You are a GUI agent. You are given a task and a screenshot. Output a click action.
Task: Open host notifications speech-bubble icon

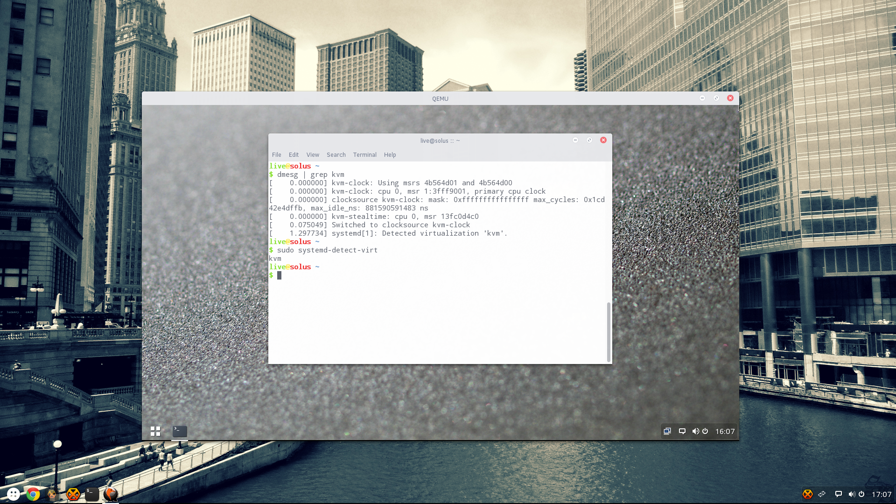point(838,494)
